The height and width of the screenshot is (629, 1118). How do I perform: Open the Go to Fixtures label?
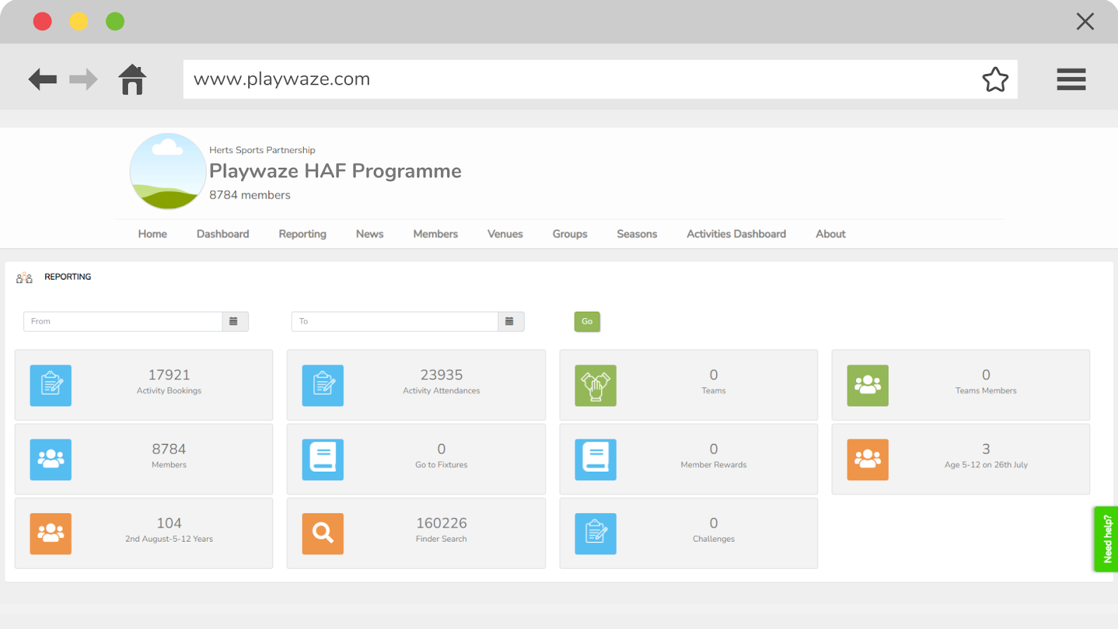(x=442, y=465)
